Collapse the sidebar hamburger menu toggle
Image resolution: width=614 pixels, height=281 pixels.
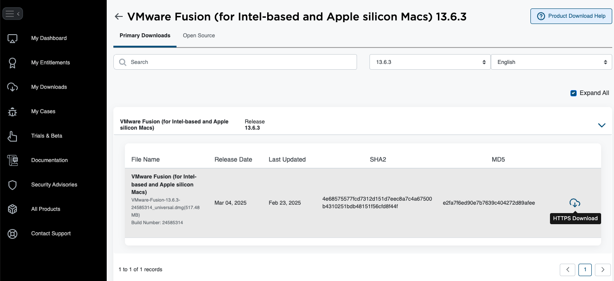pos(12,14)
